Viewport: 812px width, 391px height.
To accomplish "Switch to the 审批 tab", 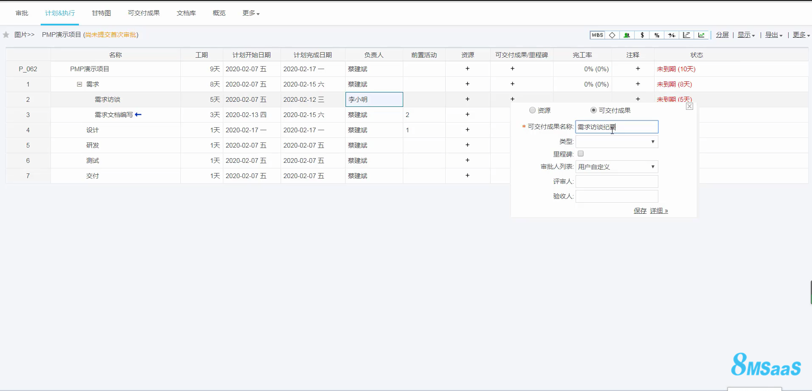I will point(22,13).
